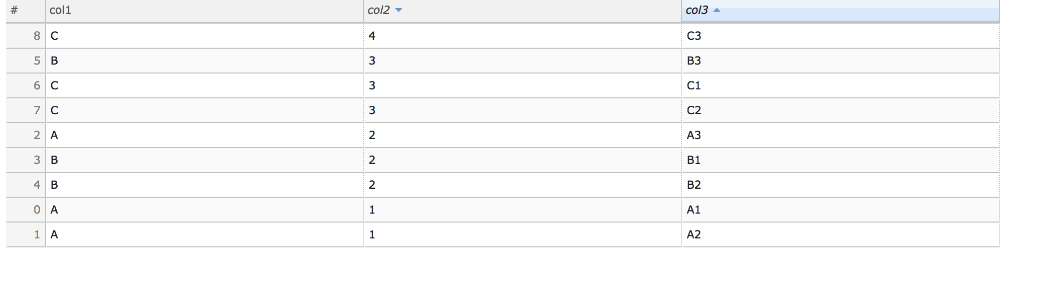Select row number 0

click(x=36, y=210)
